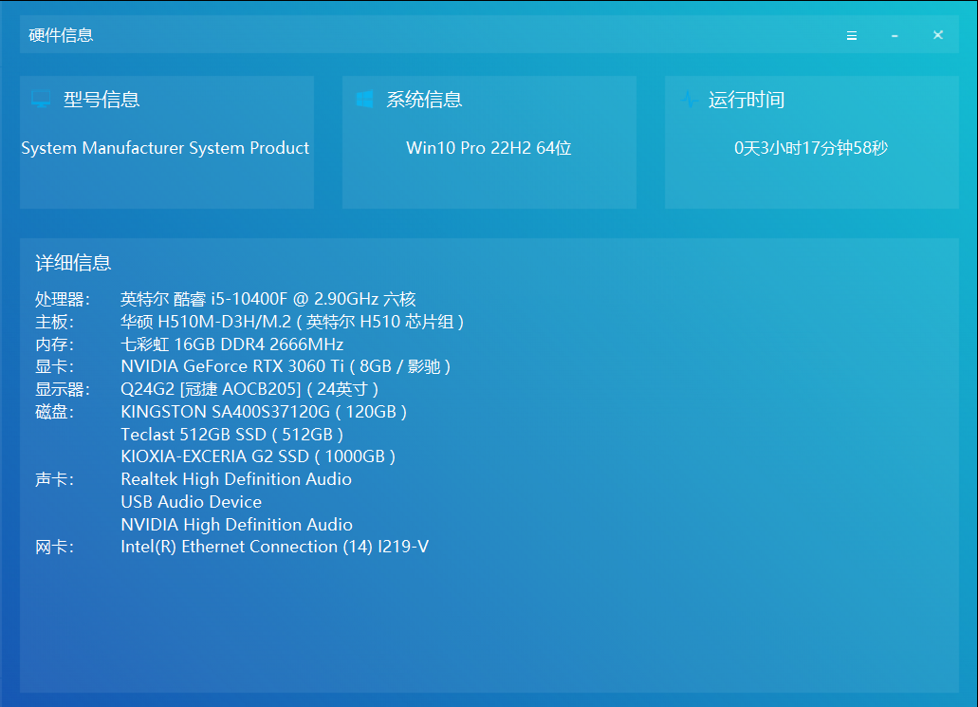Close the 硬件信息 window
The width and height of the screenshot is (978, 707).
click(x=937, y=35)
